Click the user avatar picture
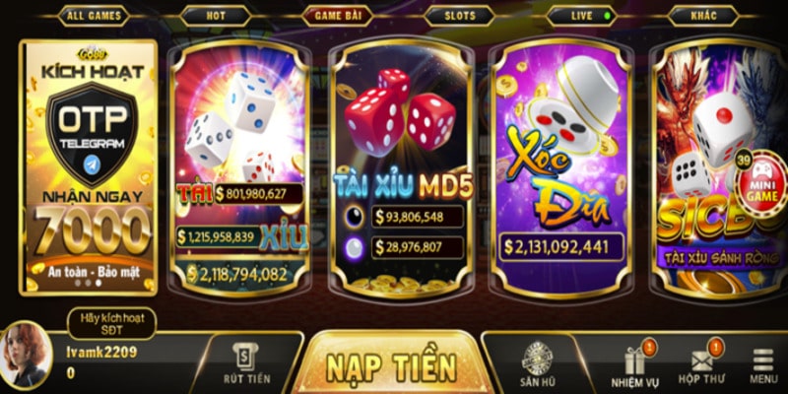 click(26, 356)
